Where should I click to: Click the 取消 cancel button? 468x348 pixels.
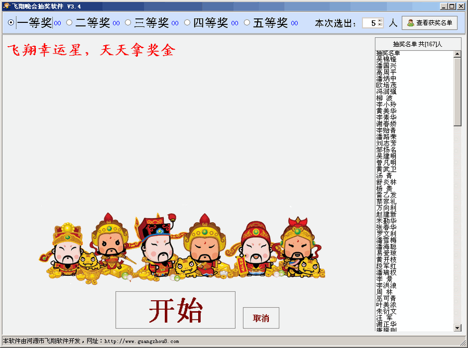pos(261,317)
